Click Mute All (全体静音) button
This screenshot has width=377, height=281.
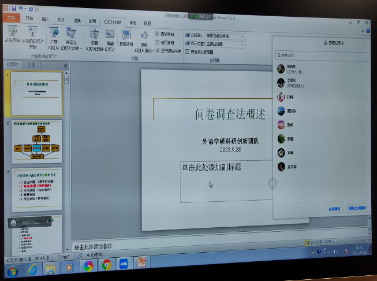[x=334, y=209]
